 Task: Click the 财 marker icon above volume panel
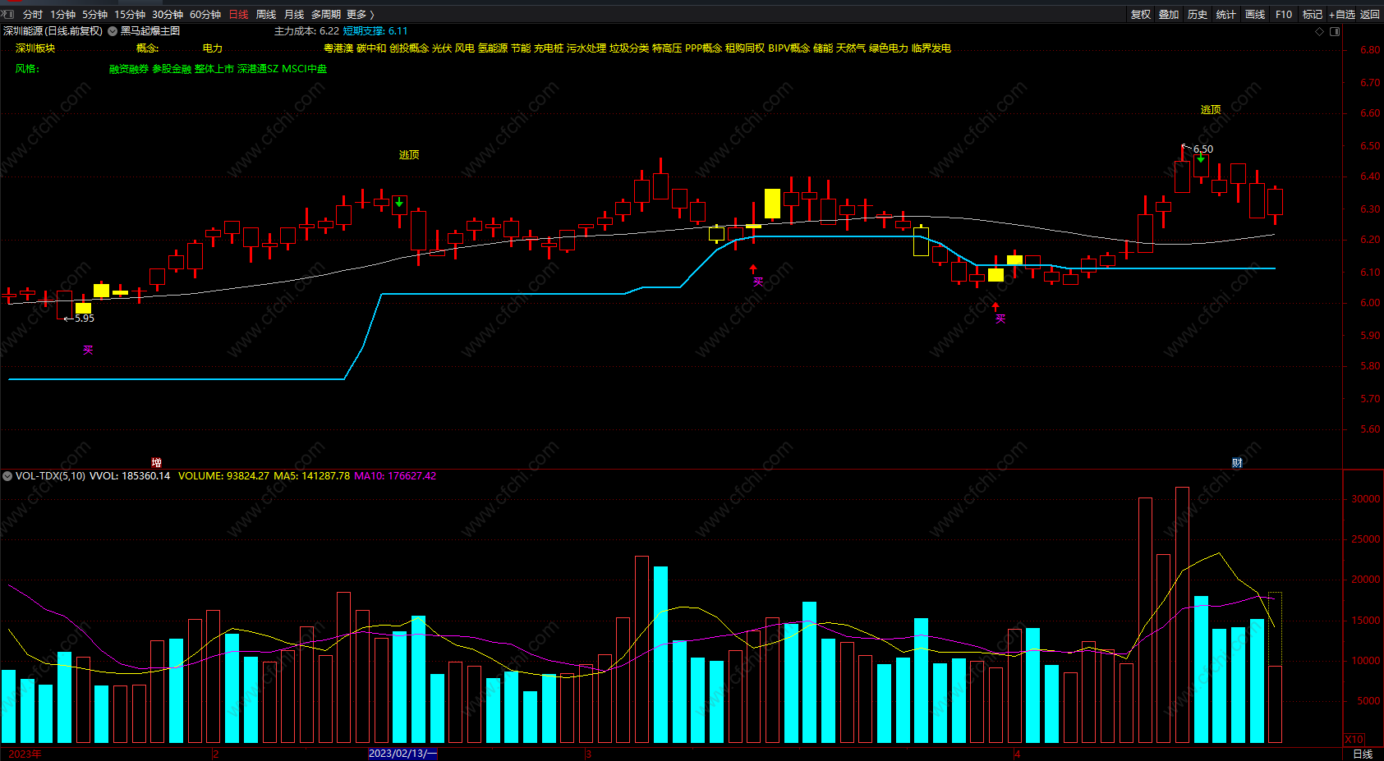[1237, 463]
